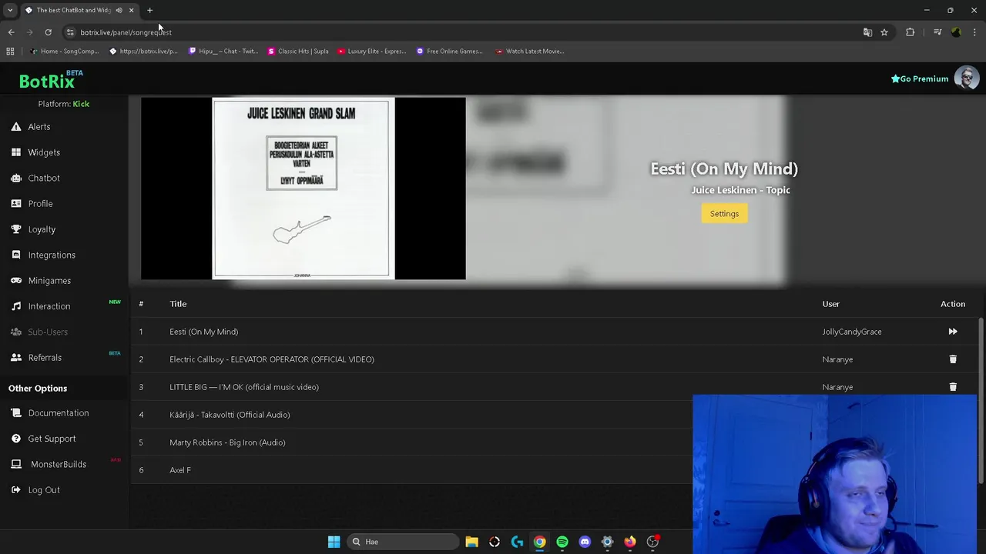Click requester name JollyCandyGrace

point(851,332)
